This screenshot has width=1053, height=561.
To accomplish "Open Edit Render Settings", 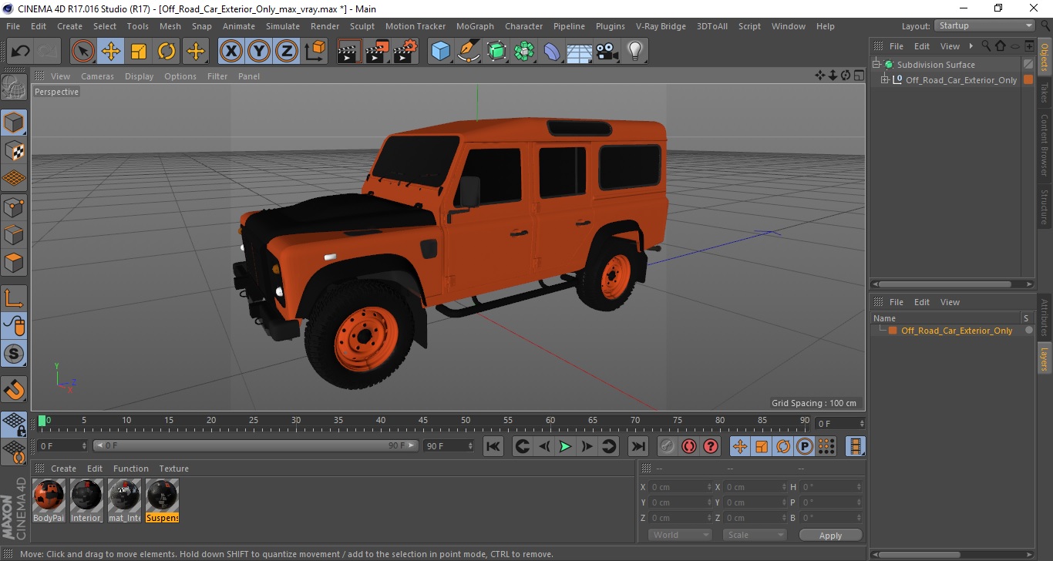I will (x=405, y=52).
